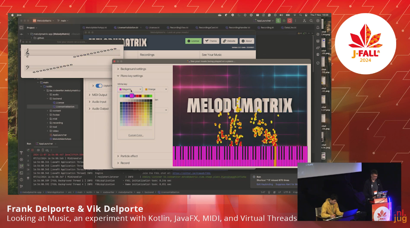Expand the MIDI Output section
This screenshot has width=410, height=228.
[x=100, y=95]
